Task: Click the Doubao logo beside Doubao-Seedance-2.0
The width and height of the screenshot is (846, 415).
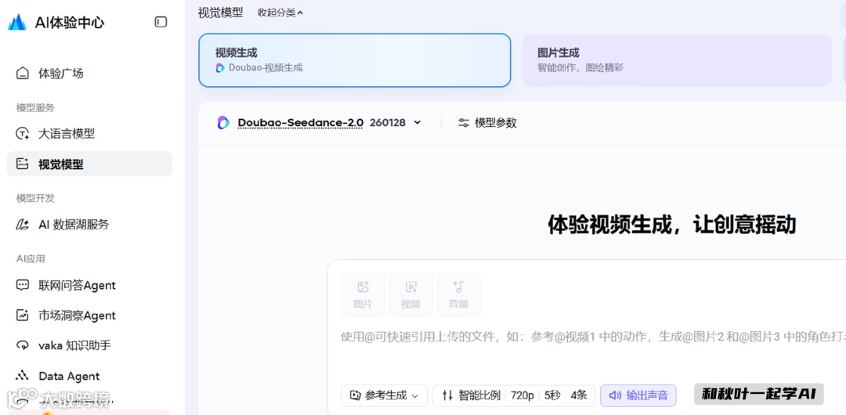Action: tap(223, 122)
